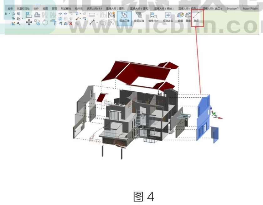Image resolution: width=263 pixels, height=205 pixels.
Task: Click the paintbrush Override Graphics icon
Action: click(77, 18)
